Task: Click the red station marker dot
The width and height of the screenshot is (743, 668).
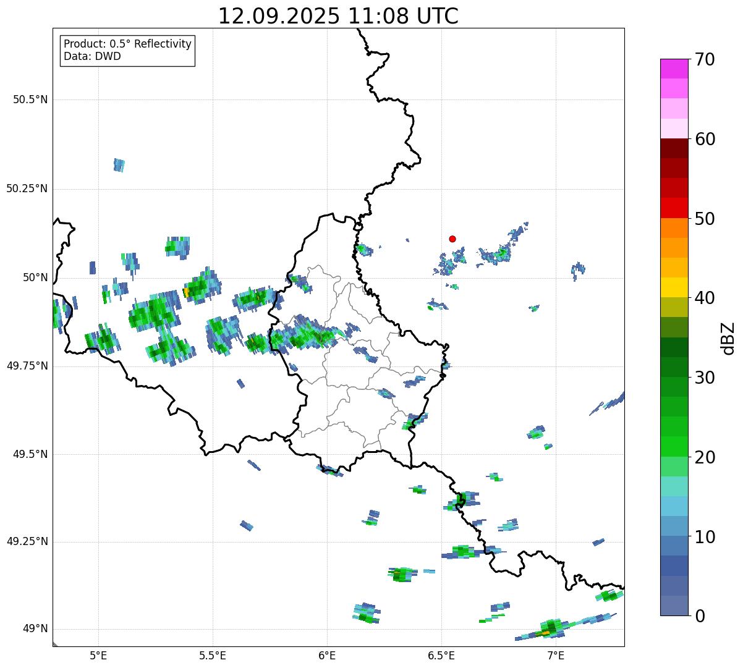Action: click(452, 239)
